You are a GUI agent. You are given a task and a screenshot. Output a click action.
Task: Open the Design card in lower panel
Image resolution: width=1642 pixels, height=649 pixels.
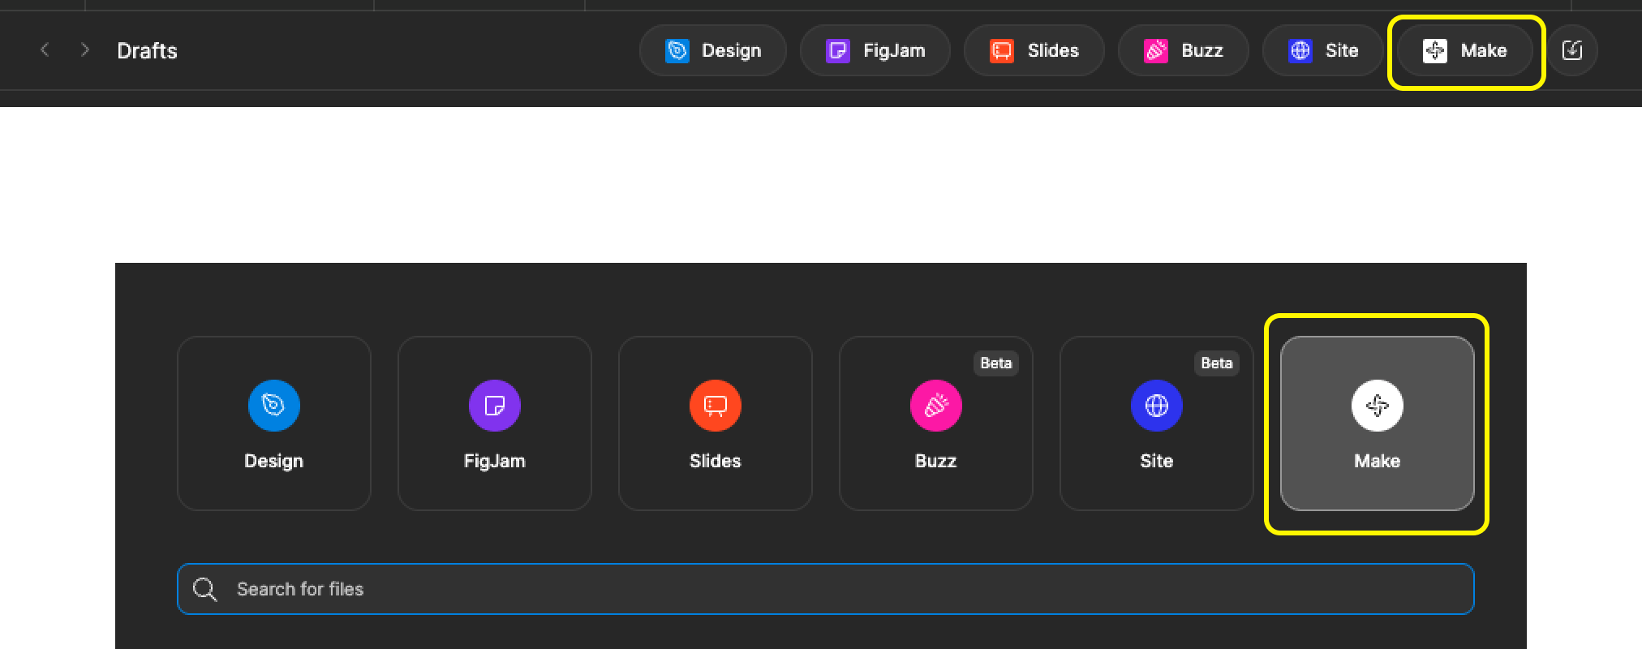pos(274,423)
